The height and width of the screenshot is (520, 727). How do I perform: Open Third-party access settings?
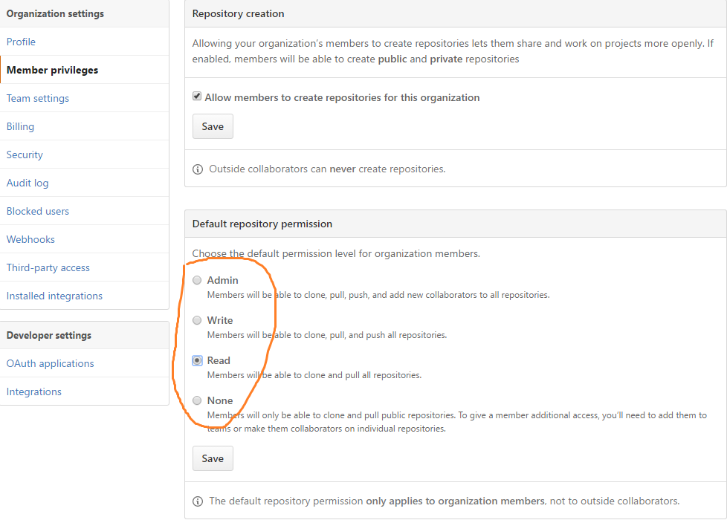[48, 268]
